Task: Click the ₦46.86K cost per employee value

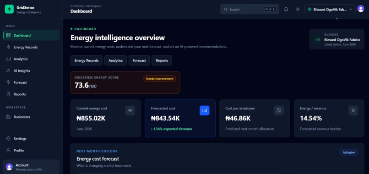Action: pyautogui.click(x=238, y=118)
